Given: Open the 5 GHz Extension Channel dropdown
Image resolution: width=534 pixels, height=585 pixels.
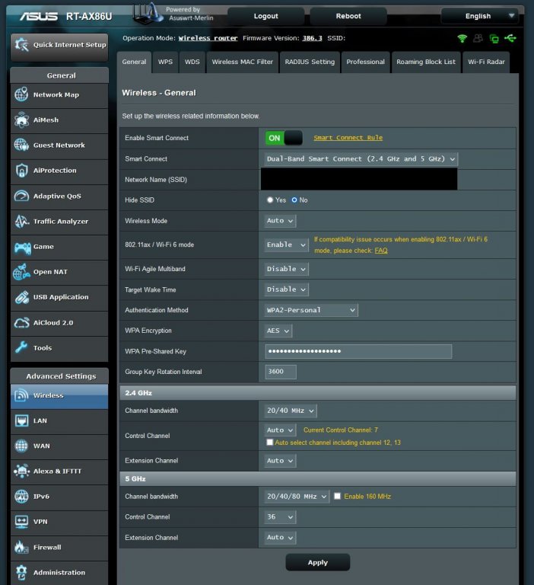Looking at the screenshot, I should pos(280,538).
